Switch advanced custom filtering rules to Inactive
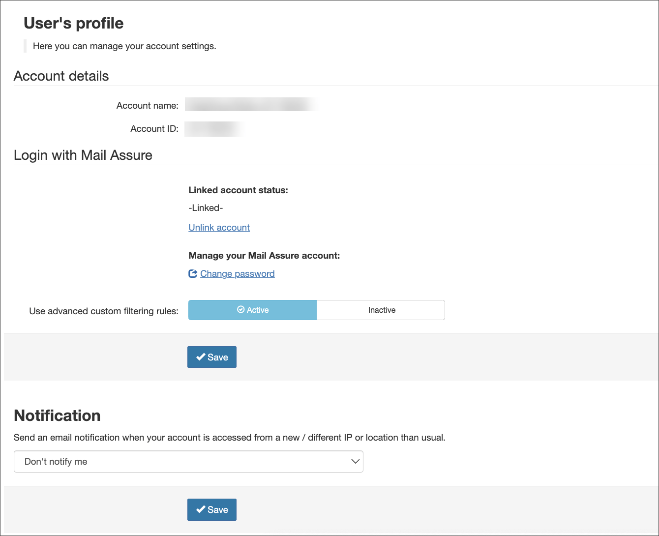This screenshot has width=659, height=536. tap(381, 310)
